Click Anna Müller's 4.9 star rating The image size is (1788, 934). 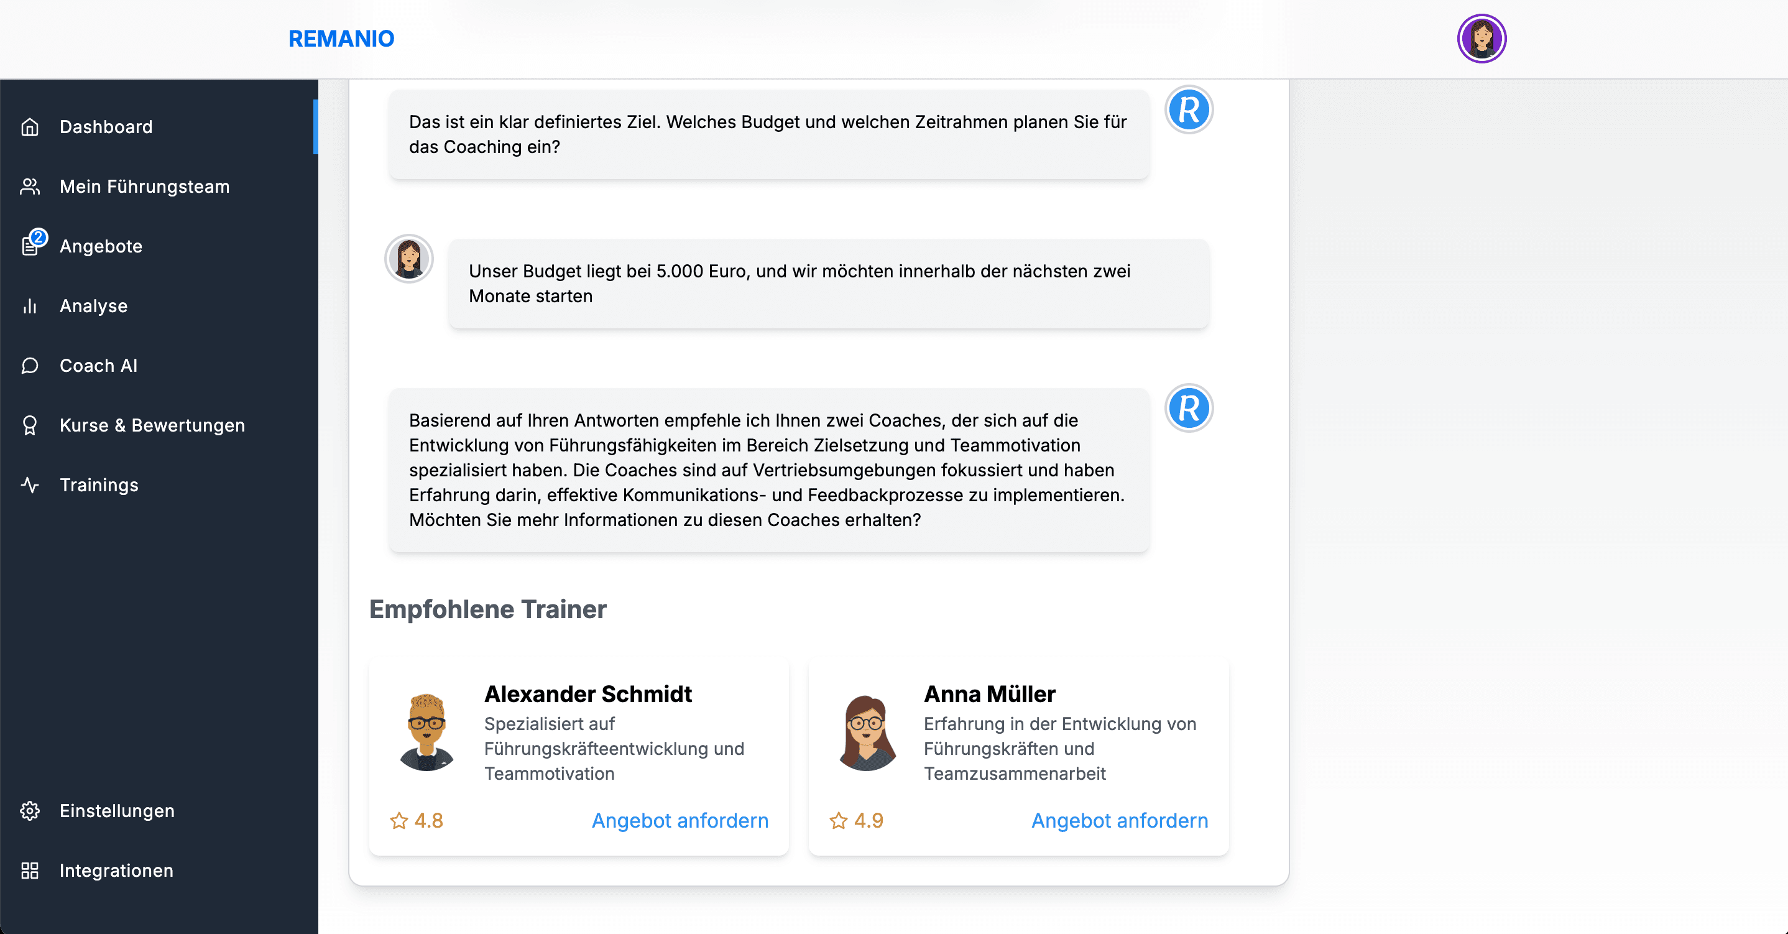857,821
